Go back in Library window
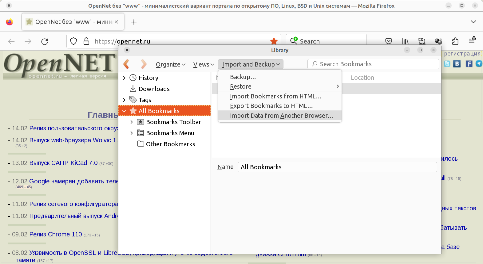The height and width of the screenshot is (264, 483). click(x=126, y=64)
